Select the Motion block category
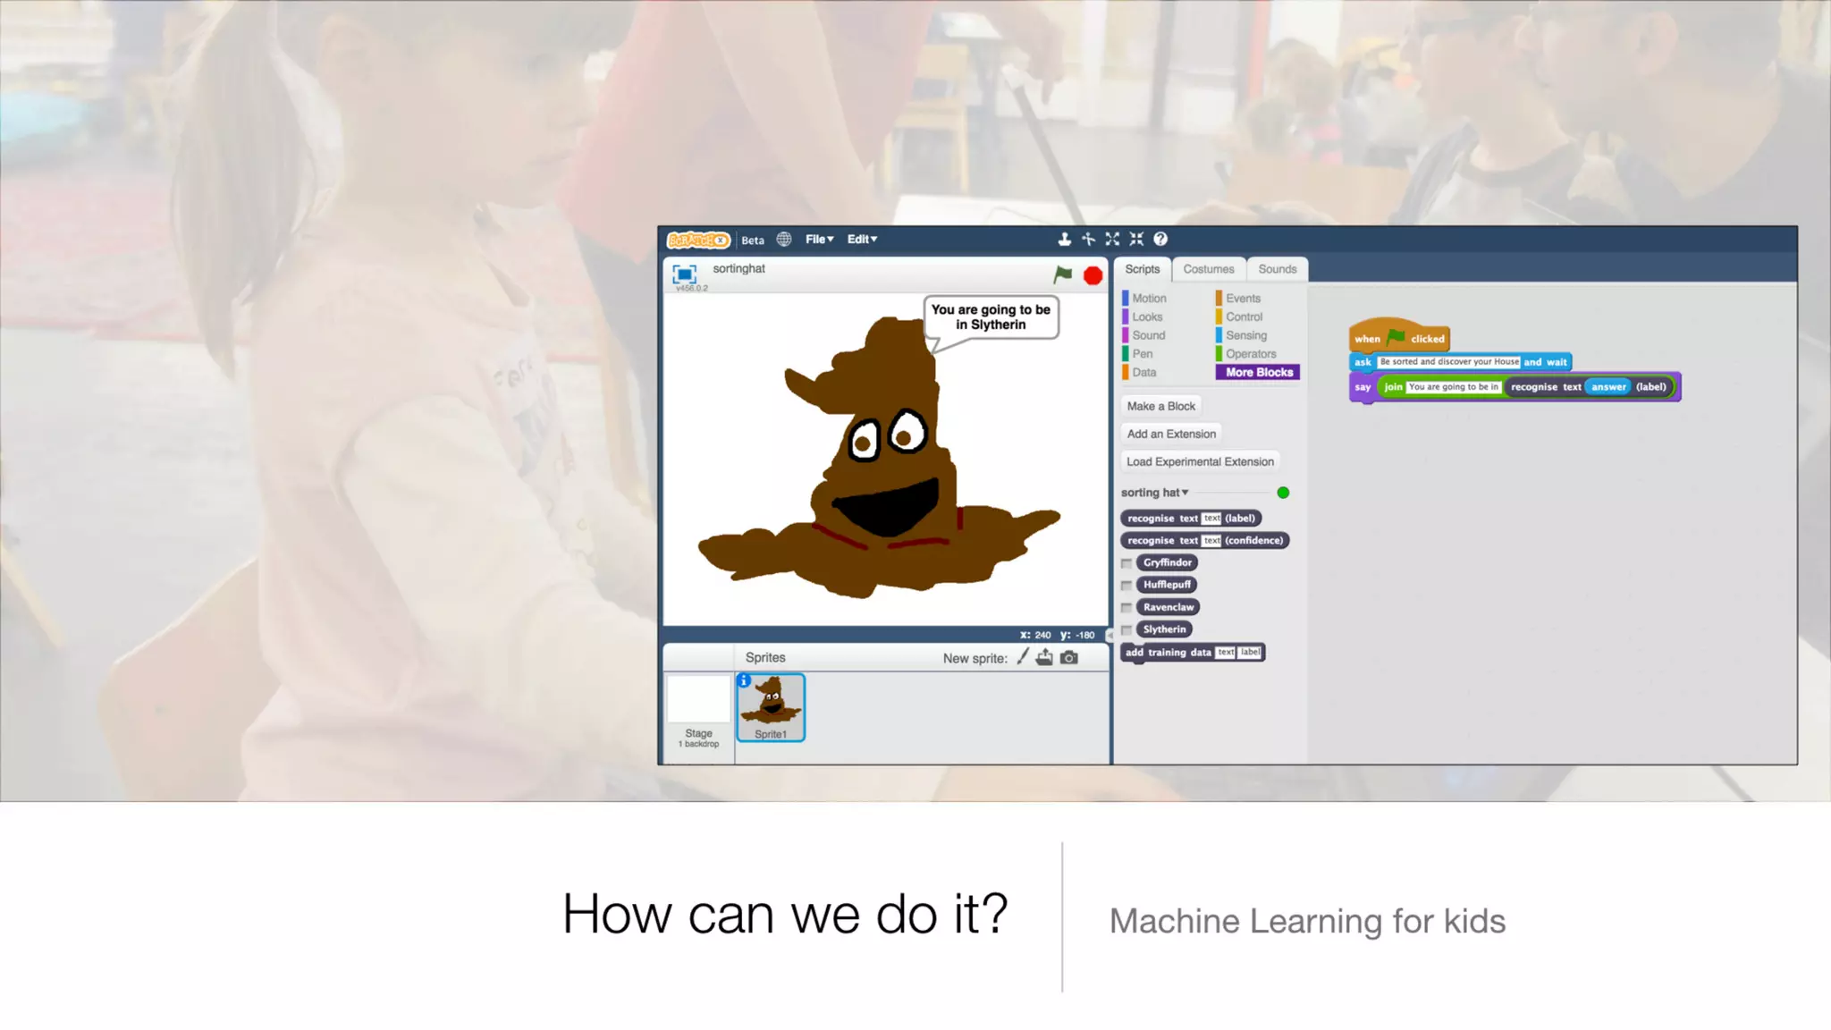1831x1030 pixels. pos(1148,299)
